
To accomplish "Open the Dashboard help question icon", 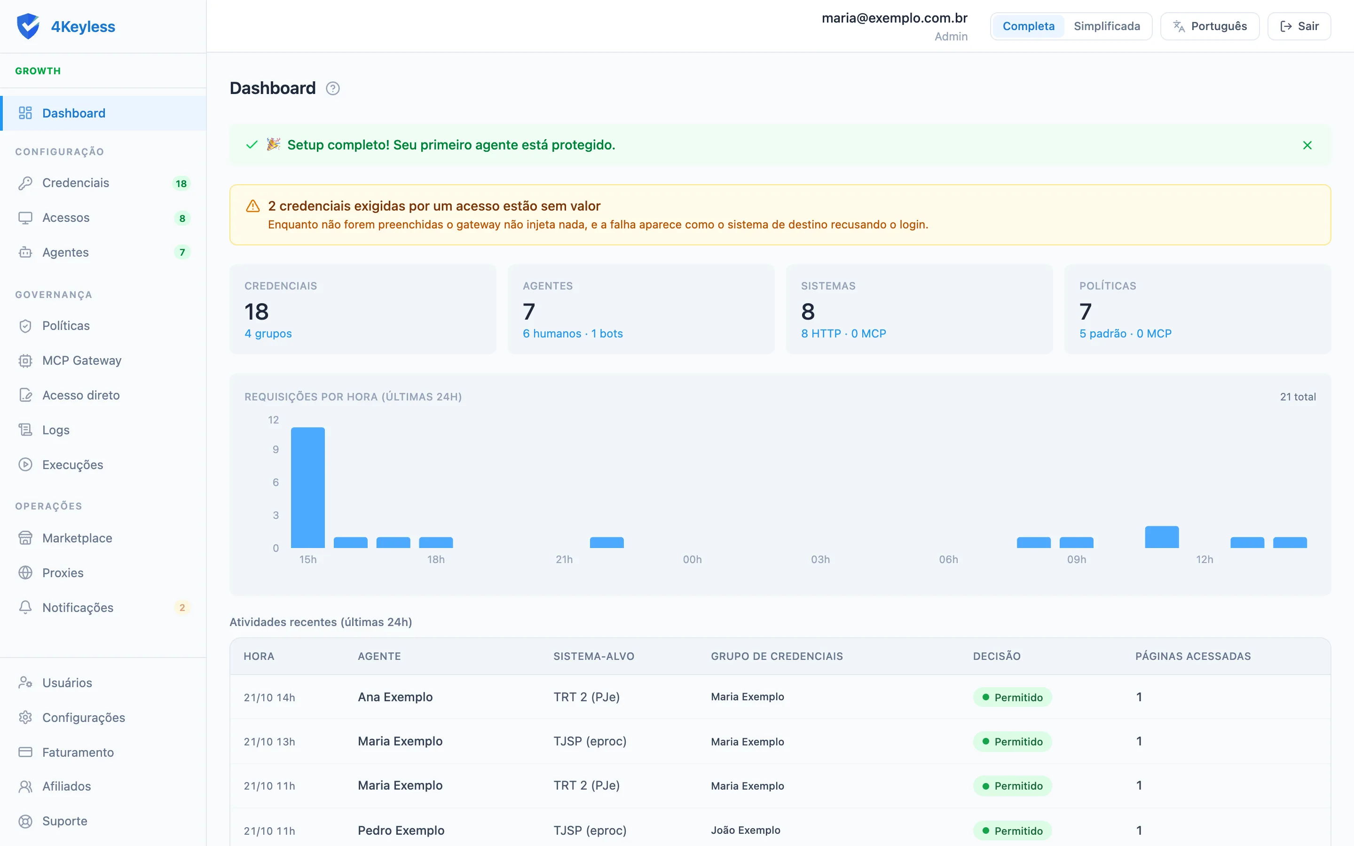I will pyautogui.click(x=333, y=88).
